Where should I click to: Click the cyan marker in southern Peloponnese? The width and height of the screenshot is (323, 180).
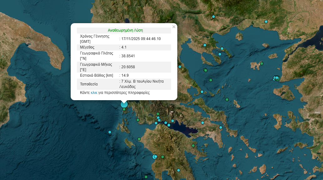[x=179, y=170]
